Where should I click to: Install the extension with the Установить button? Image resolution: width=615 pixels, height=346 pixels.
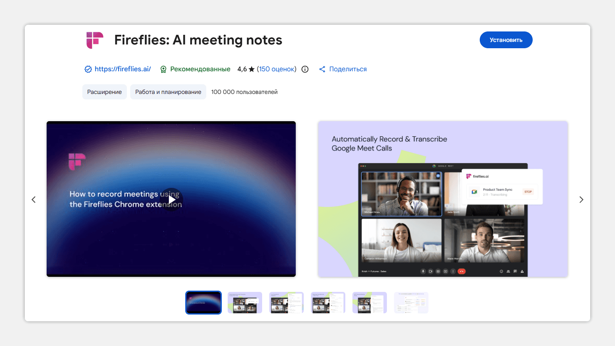tap(506, 40)
